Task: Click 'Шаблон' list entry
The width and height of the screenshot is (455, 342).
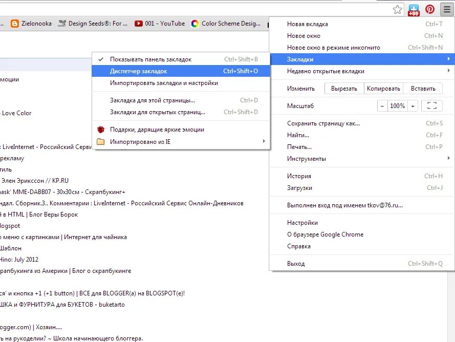Action: (x=11, y=248)
